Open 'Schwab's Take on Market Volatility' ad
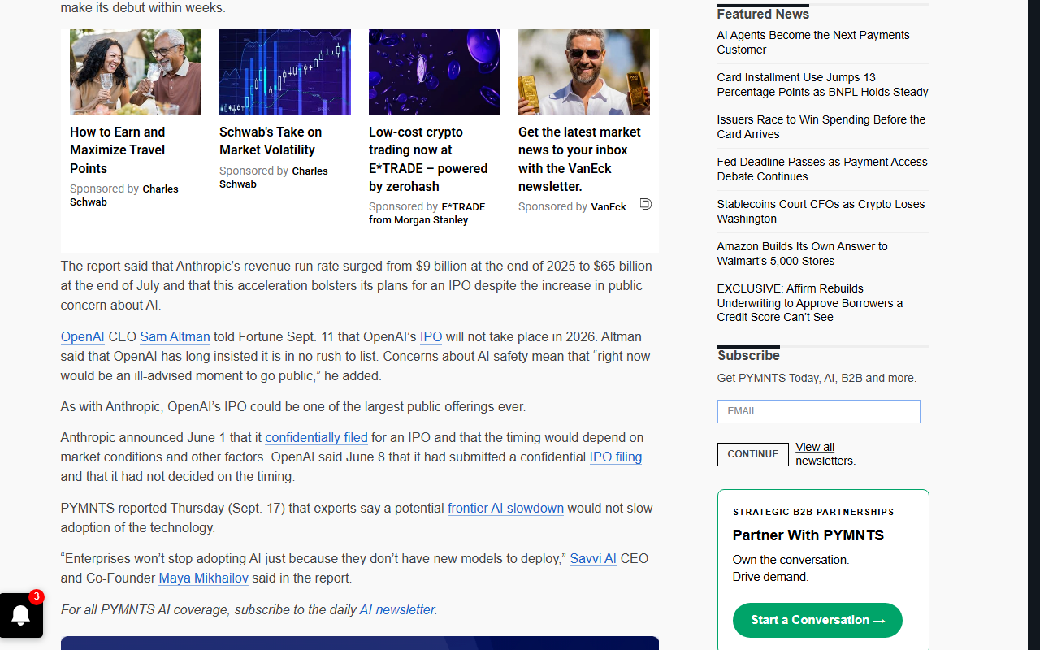Screen dimensions: 1040x650 point(271,141)
